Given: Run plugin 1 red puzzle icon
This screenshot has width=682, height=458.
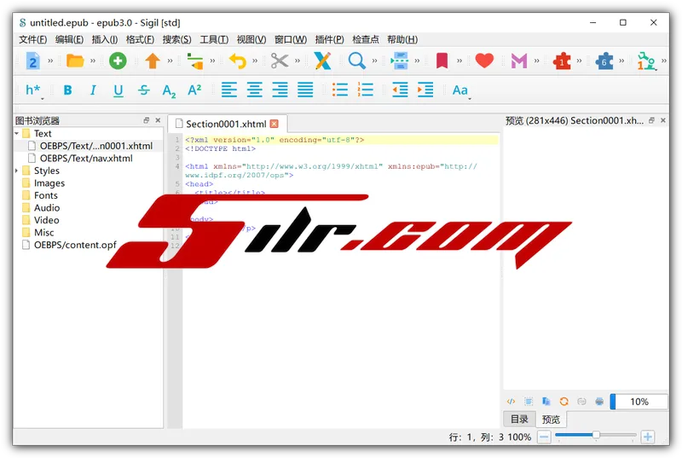Looking at the screenshot, I should [562, 61].
